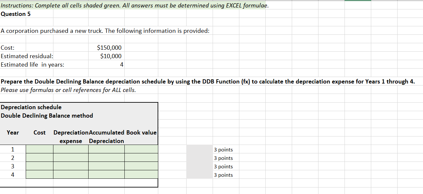The width and height of the screenshot is (423, 194).
Task: Click the 'Cost' column header in schedule
Action: pyautogui.click(x=39, y=133)
